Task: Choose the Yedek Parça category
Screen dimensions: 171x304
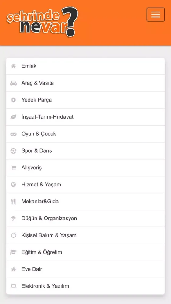Action: [85, 100]
